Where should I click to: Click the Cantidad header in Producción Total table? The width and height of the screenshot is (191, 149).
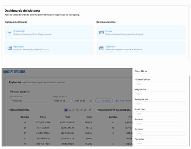point(25,117)
